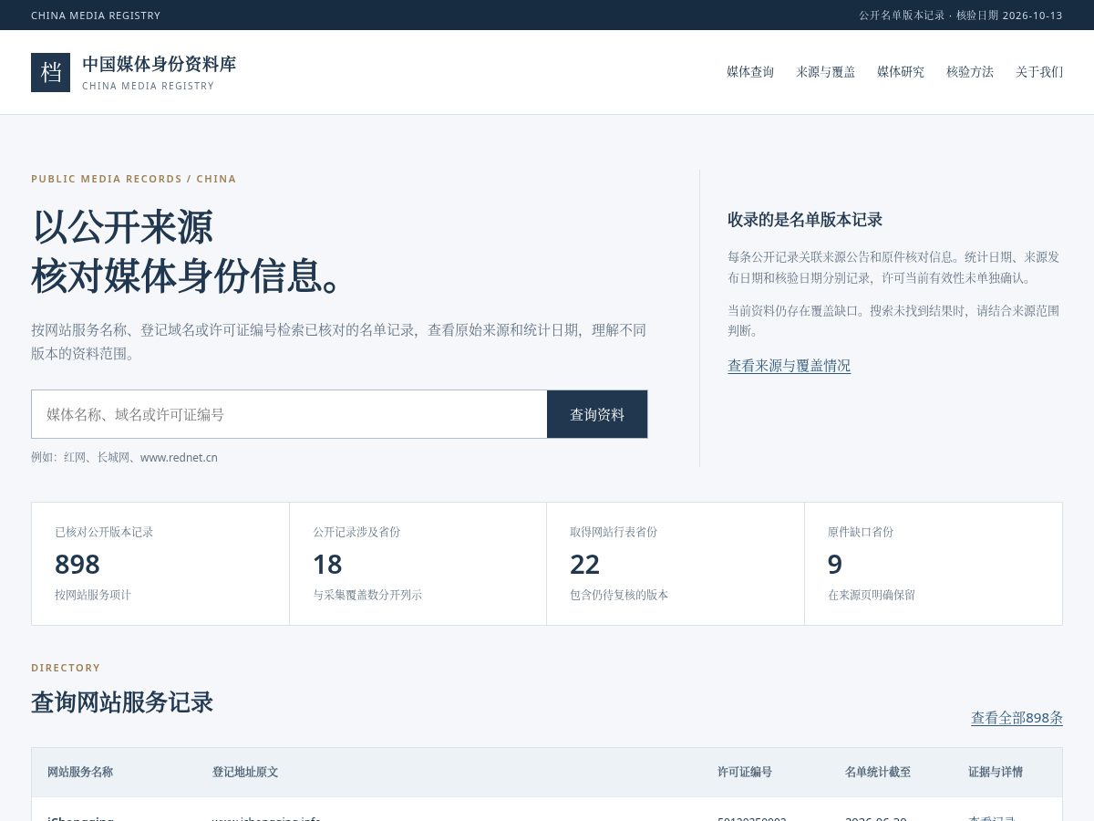1094x821 pixels.
Task: Open the 媒体查询 navigation item
Action: coord(750,72)
